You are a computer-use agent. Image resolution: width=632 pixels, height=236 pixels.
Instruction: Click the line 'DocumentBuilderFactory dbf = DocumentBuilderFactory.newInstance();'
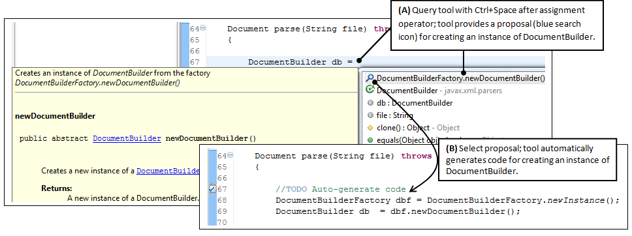tap(447, 200)
